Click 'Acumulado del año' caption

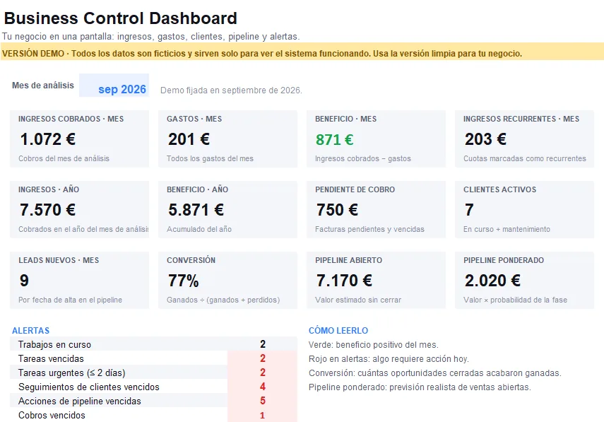coord(199,229)
